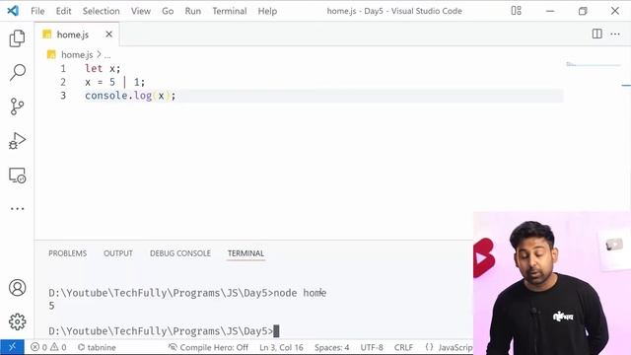Switch to the DEBUG CONSOLE panel tab
The image size is (631, 355).
coord(179,253)
